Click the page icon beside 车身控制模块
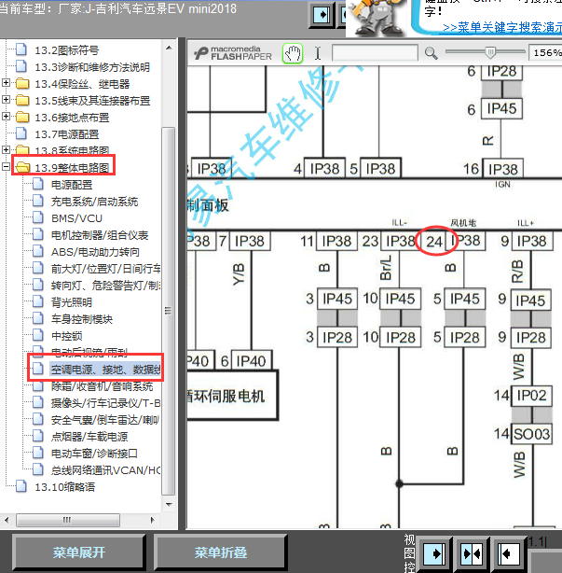 pyautogui.click(x=38, y=318)
